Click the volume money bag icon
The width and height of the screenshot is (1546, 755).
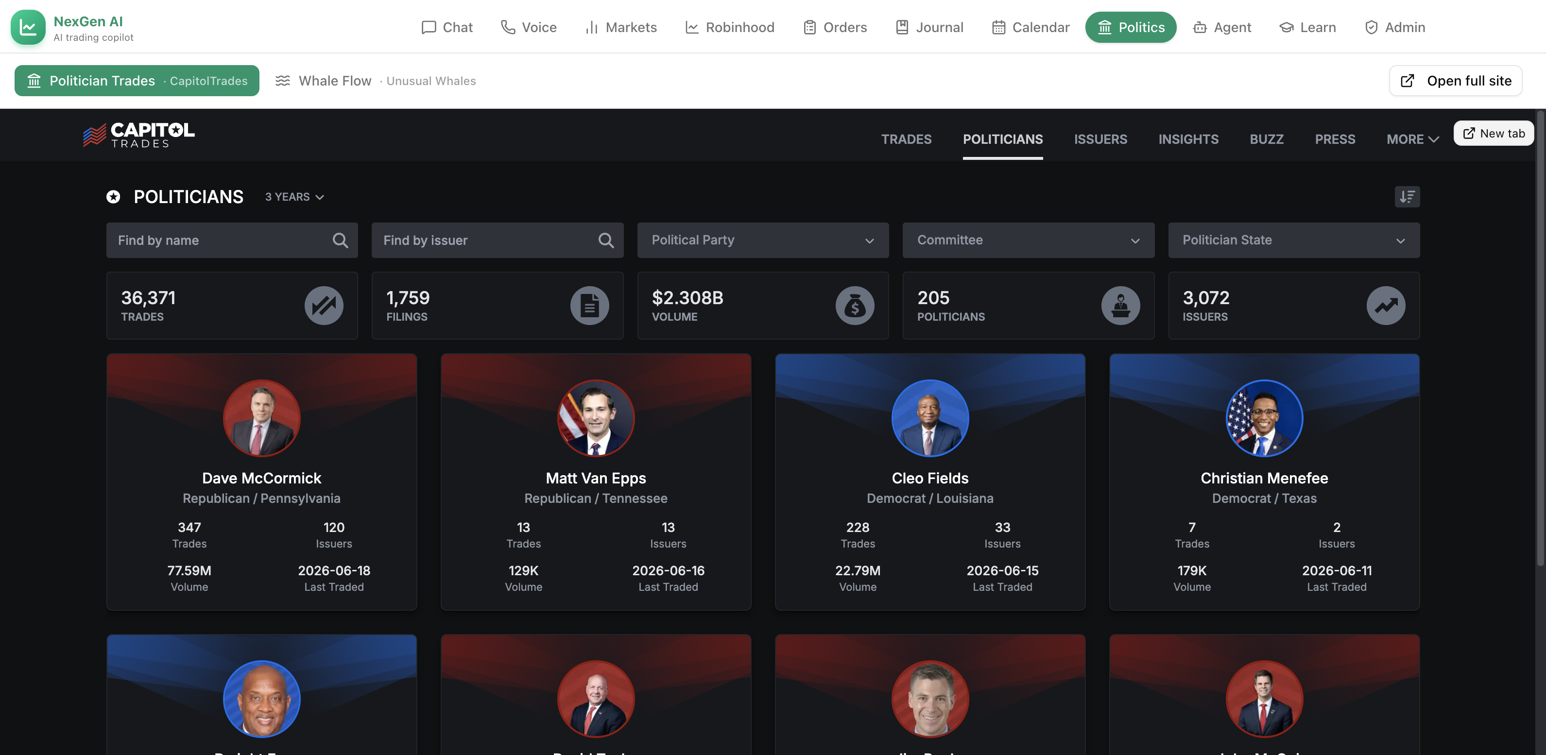[855, 306]
